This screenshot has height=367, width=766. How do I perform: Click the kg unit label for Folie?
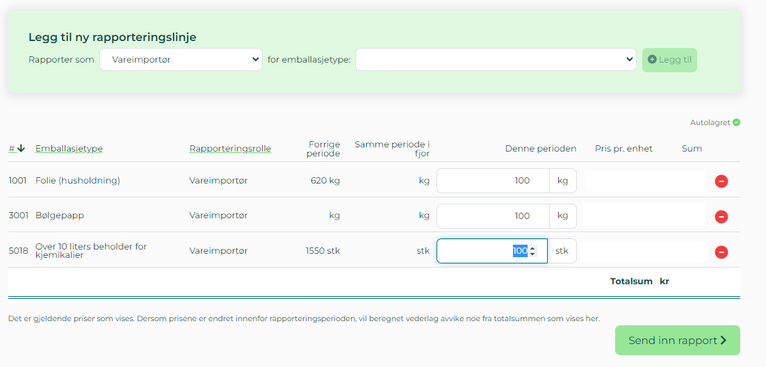pyautogui.click(x=562, y=181)
